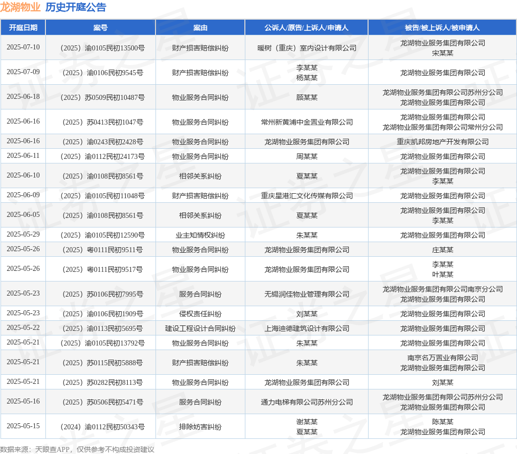
Task: Click the 历史开庭公告 heading
Action: click(76, 7)
